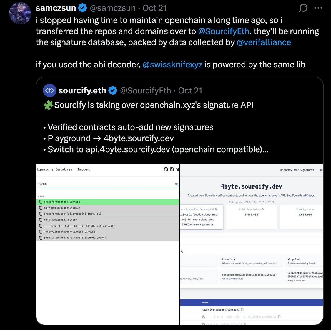Click the SEARCH button beside the query field
Viewport: 331px width, 330px height.
(x=177, y=184)
